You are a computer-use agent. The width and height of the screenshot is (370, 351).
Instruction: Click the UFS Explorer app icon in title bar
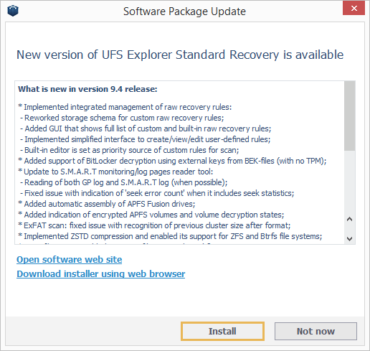13,11
